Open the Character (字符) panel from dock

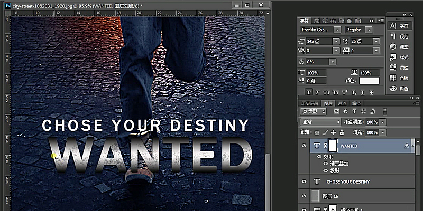point(400,26)
